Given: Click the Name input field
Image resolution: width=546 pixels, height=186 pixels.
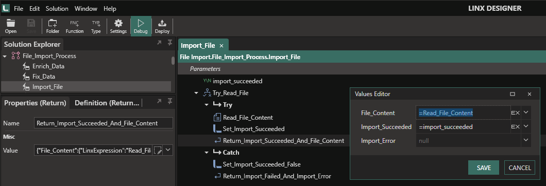Looking at the screenshot, I should [x=104, y=123].
